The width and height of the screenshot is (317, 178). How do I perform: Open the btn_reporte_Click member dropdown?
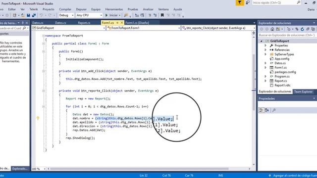coord(218,28)
